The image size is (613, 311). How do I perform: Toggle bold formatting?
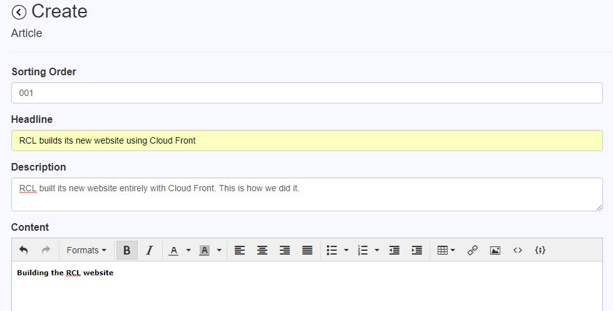126,250
